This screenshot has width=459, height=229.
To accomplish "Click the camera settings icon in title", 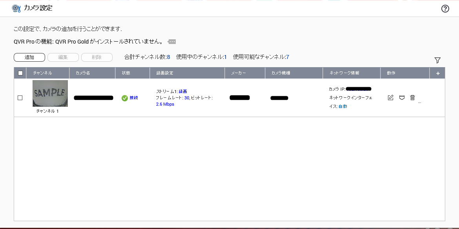I will (16, 8).
